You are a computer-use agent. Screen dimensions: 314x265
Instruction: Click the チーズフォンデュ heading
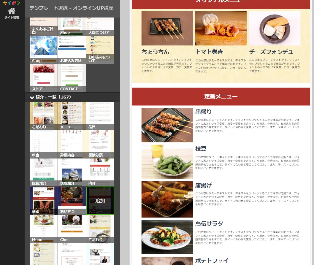click(271, 52)
